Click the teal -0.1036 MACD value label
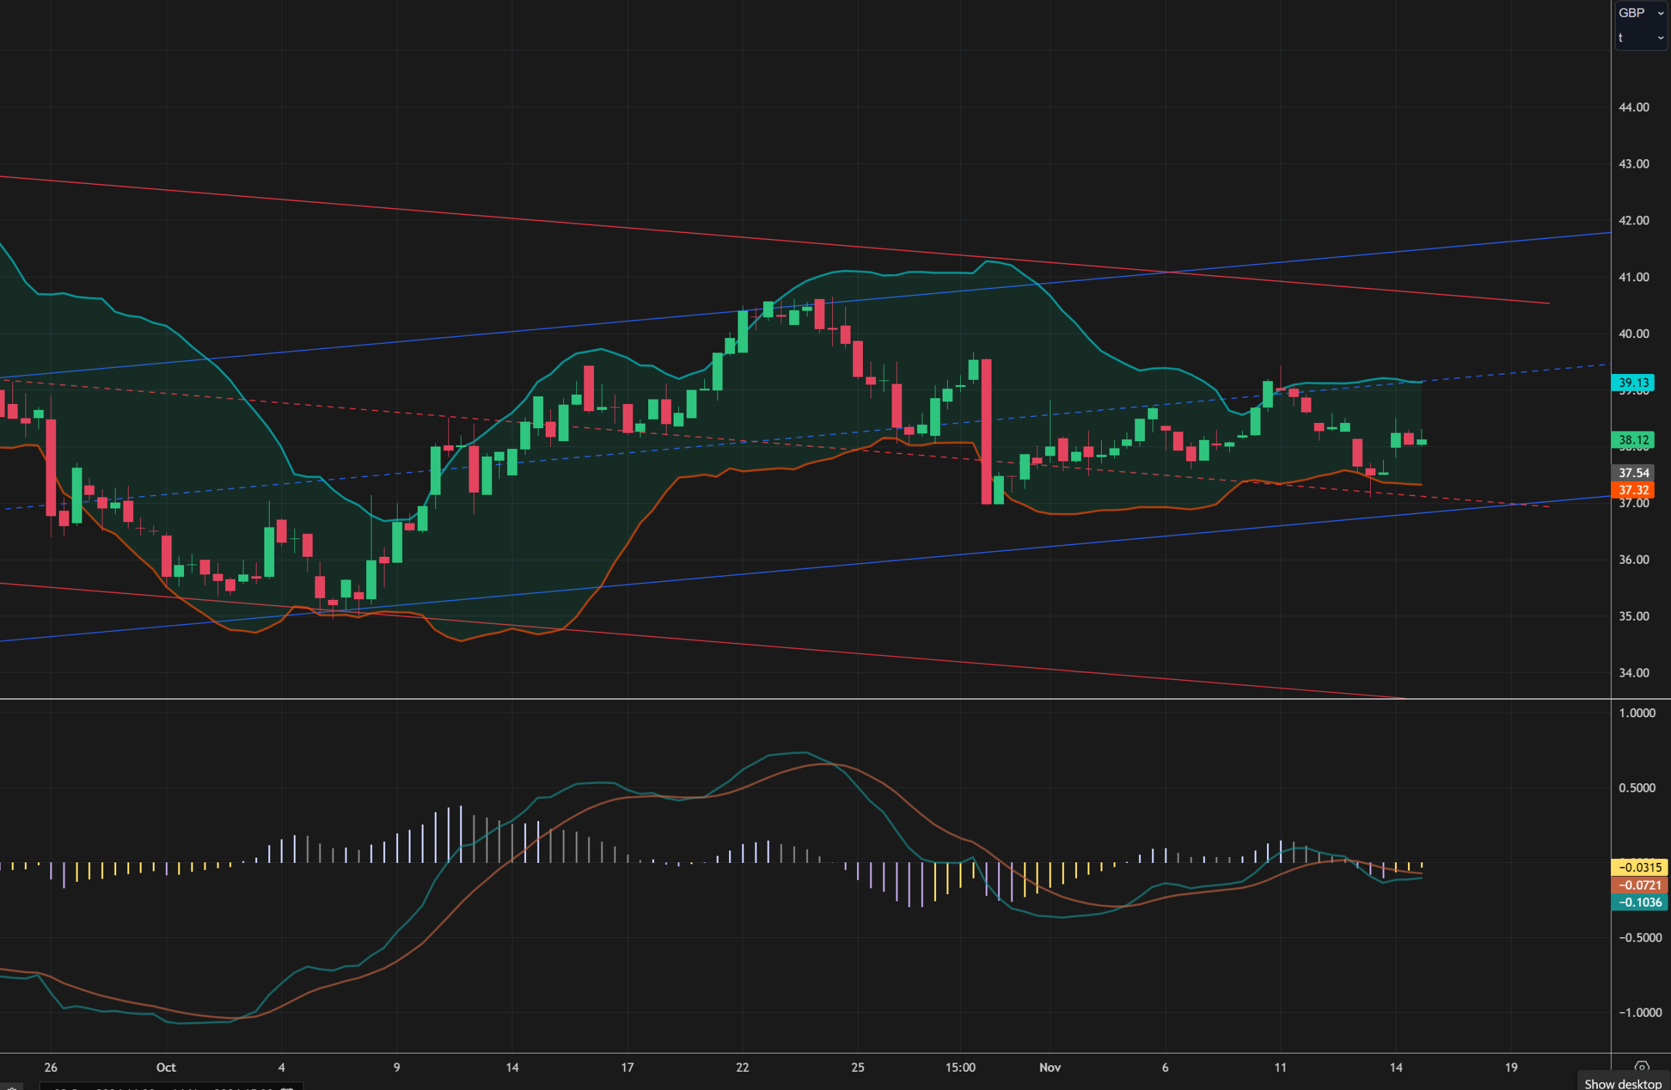The height and width of the screenshot is (1090, 1671). click(1640, 903)
